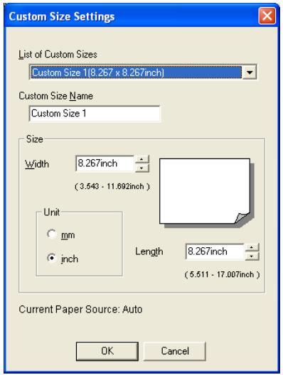
Task: Click the 'Current Paper Source: Auto' text
Action: pyautogui.click(x=80, y=309)
